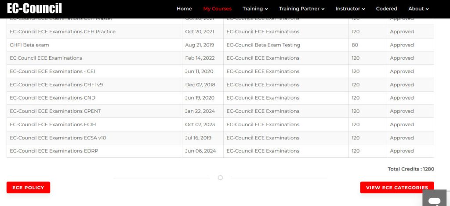Expand the About dropdown menu

coord(418,9)
